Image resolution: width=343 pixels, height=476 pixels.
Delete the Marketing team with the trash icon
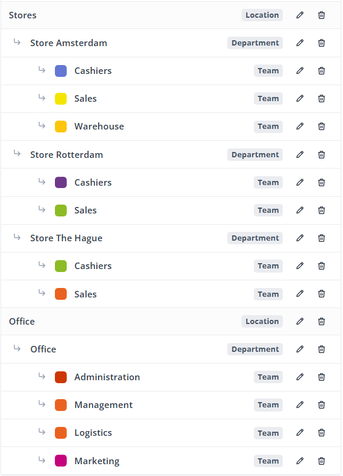click(x=321, y=461)
